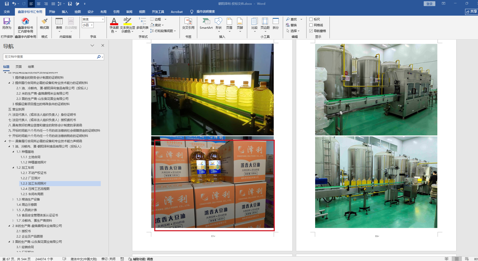The height and width of the screenshot is (261, 478).
Task: Open the font name dropdown showing 宋体
Action: point(103,19)
